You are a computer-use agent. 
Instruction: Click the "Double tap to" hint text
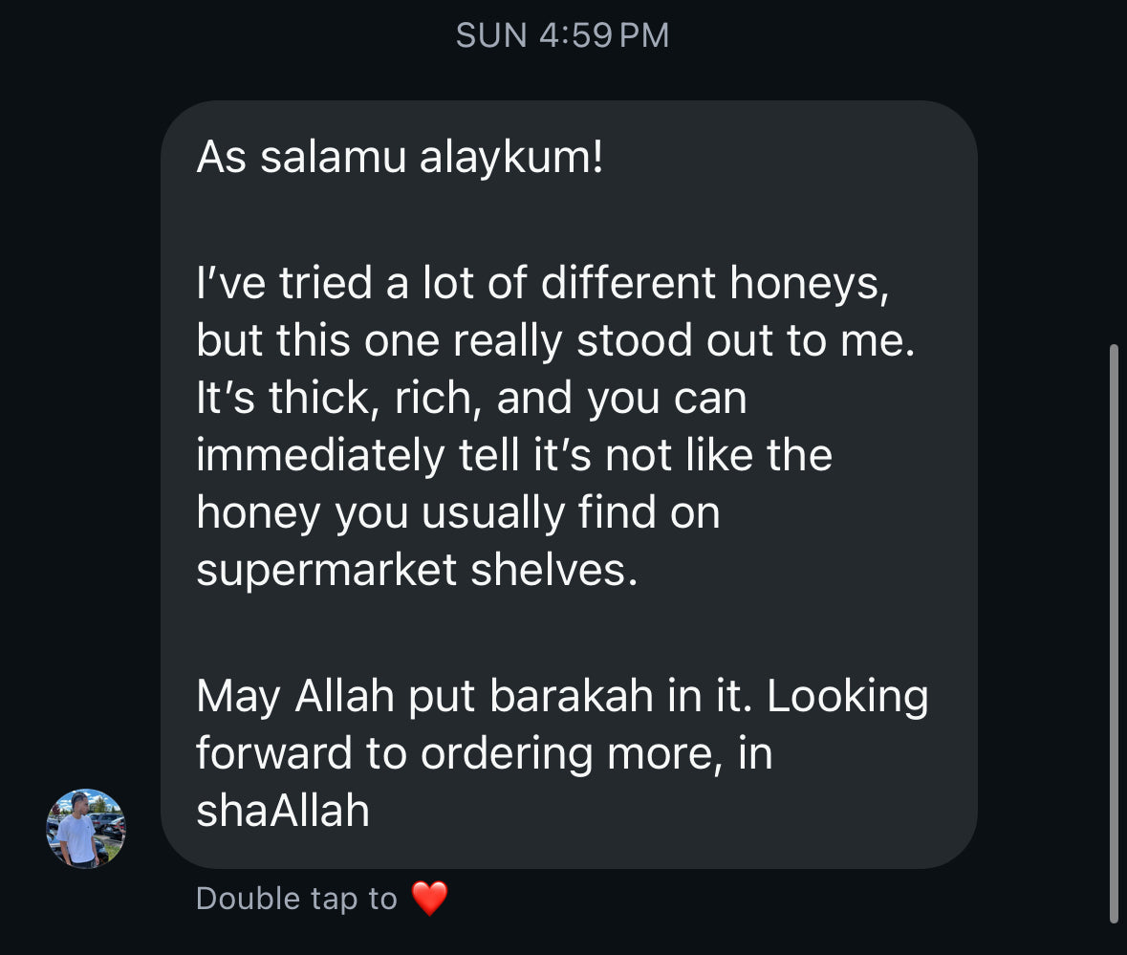(x=296, y=899)
